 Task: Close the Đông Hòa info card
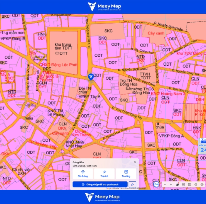[x=135, y=162]
